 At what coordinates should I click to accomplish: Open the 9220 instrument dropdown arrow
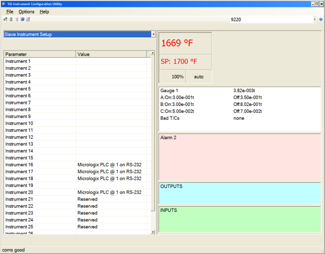coord(315,19)
